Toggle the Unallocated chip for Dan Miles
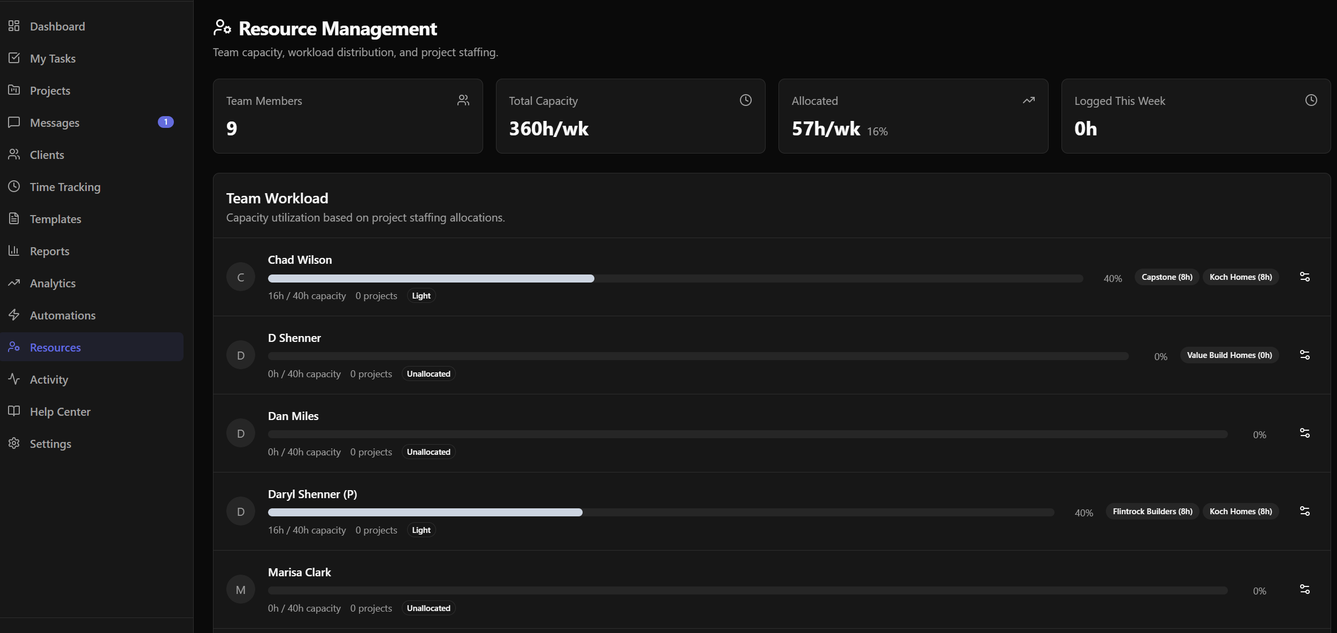1337x633 pixels. coord(427,452)
